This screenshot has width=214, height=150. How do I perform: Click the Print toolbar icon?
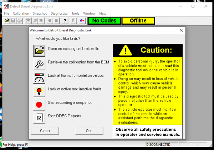(20, 21)
